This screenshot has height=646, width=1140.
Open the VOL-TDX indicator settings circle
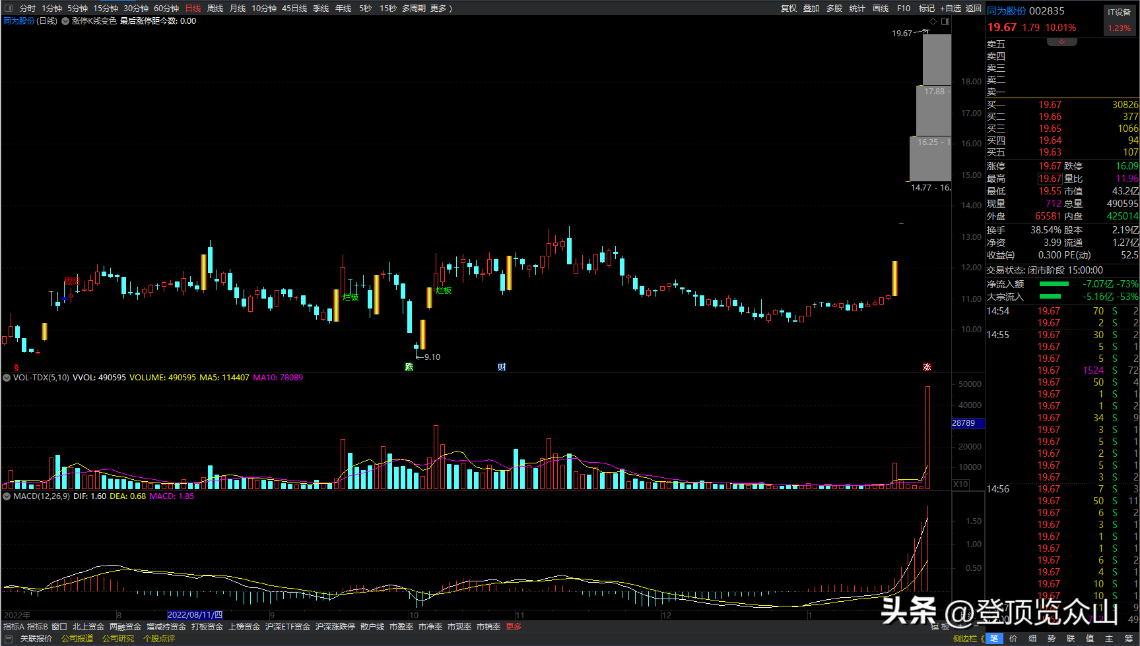[7, 378]
